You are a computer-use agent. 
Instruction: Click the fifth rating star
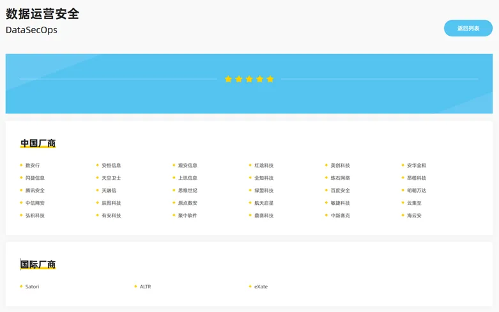pos(270,79)
